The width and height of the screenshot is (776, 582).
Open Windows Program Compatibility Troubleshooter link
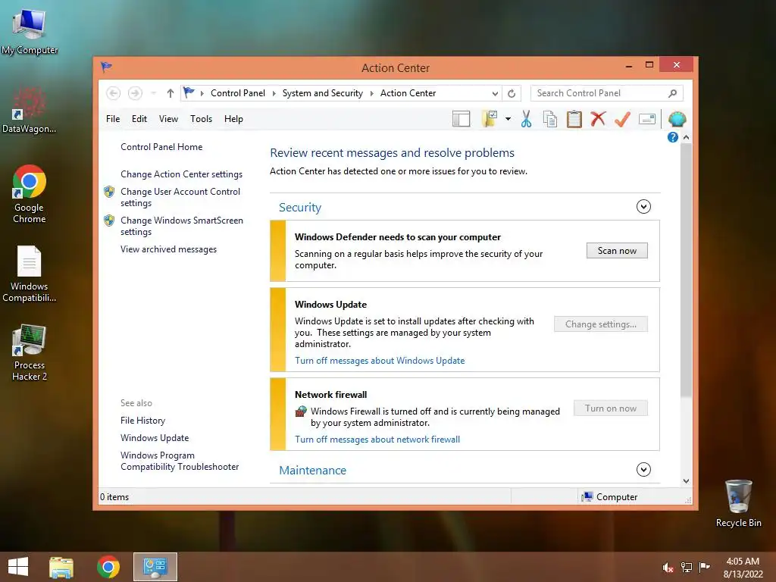pos(180,461)
